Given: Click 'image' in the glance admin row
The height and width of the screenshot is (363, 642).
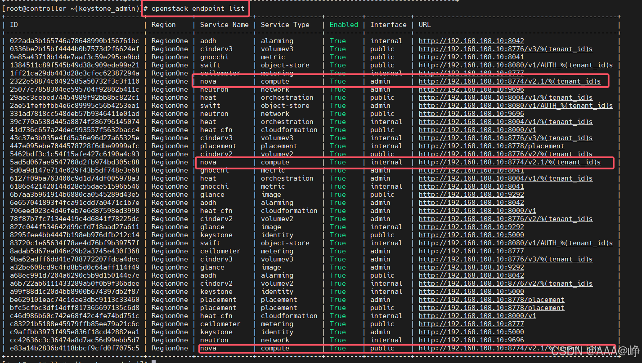Looking at the screenshot, I should pyautogui.click(x=271, y=267).
